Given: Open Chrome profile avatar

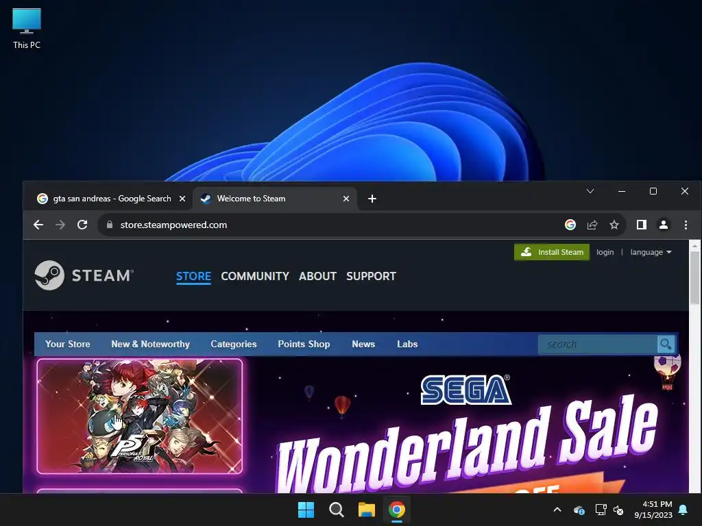Looking at the screenshot, I should pos(664,225).
